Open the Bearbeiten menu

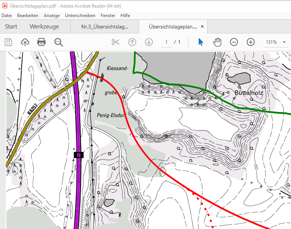[28, 16]
